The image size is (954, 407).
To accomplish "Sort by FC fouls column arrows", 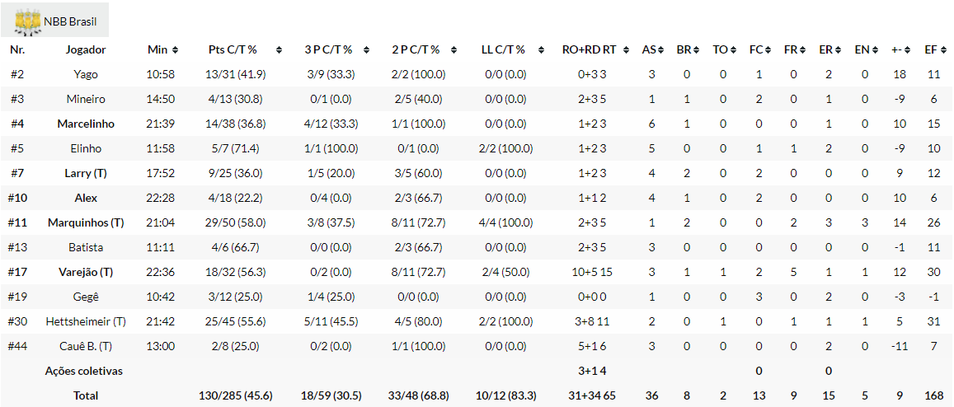I will point(768,50).
